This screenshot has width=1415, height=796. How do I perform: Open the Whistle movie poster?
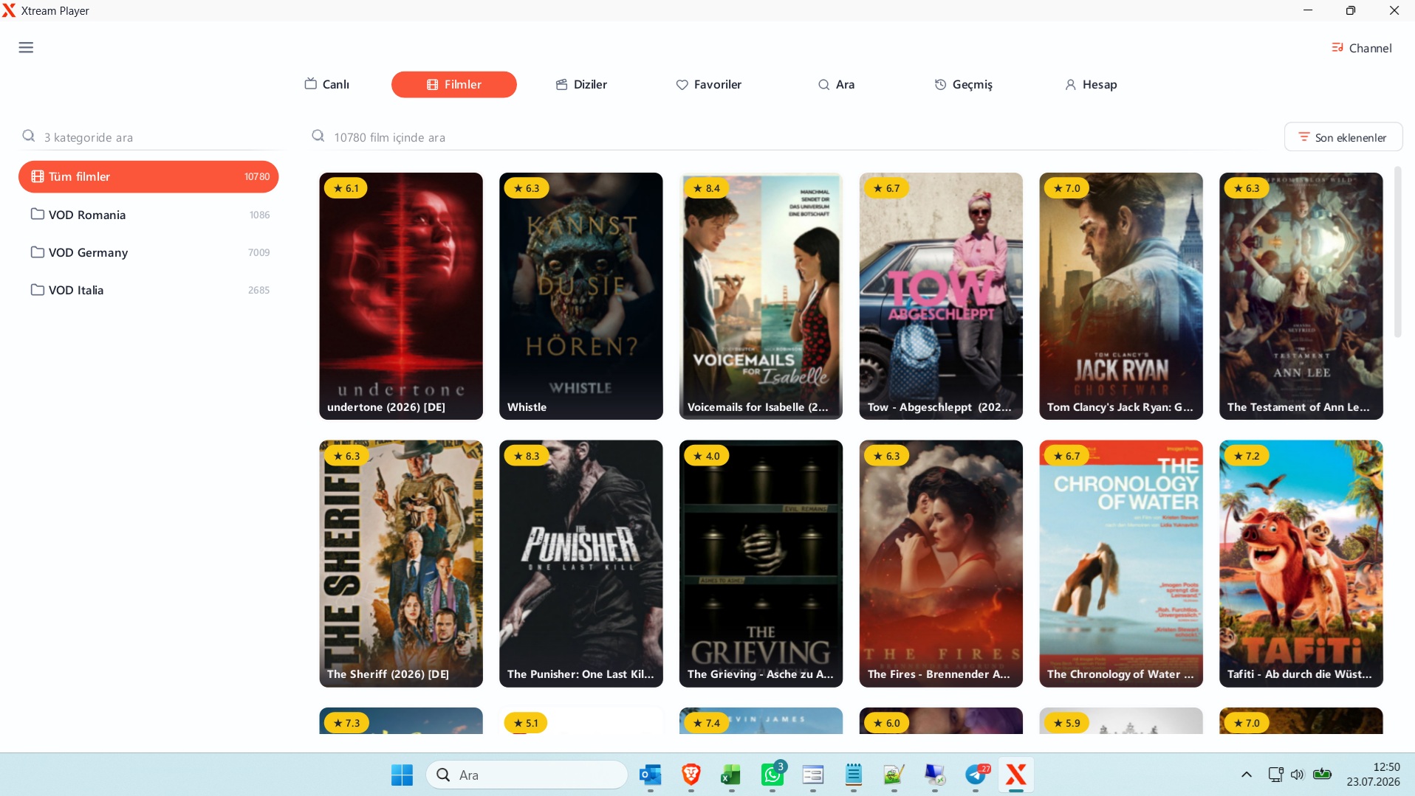click(581, 296)
